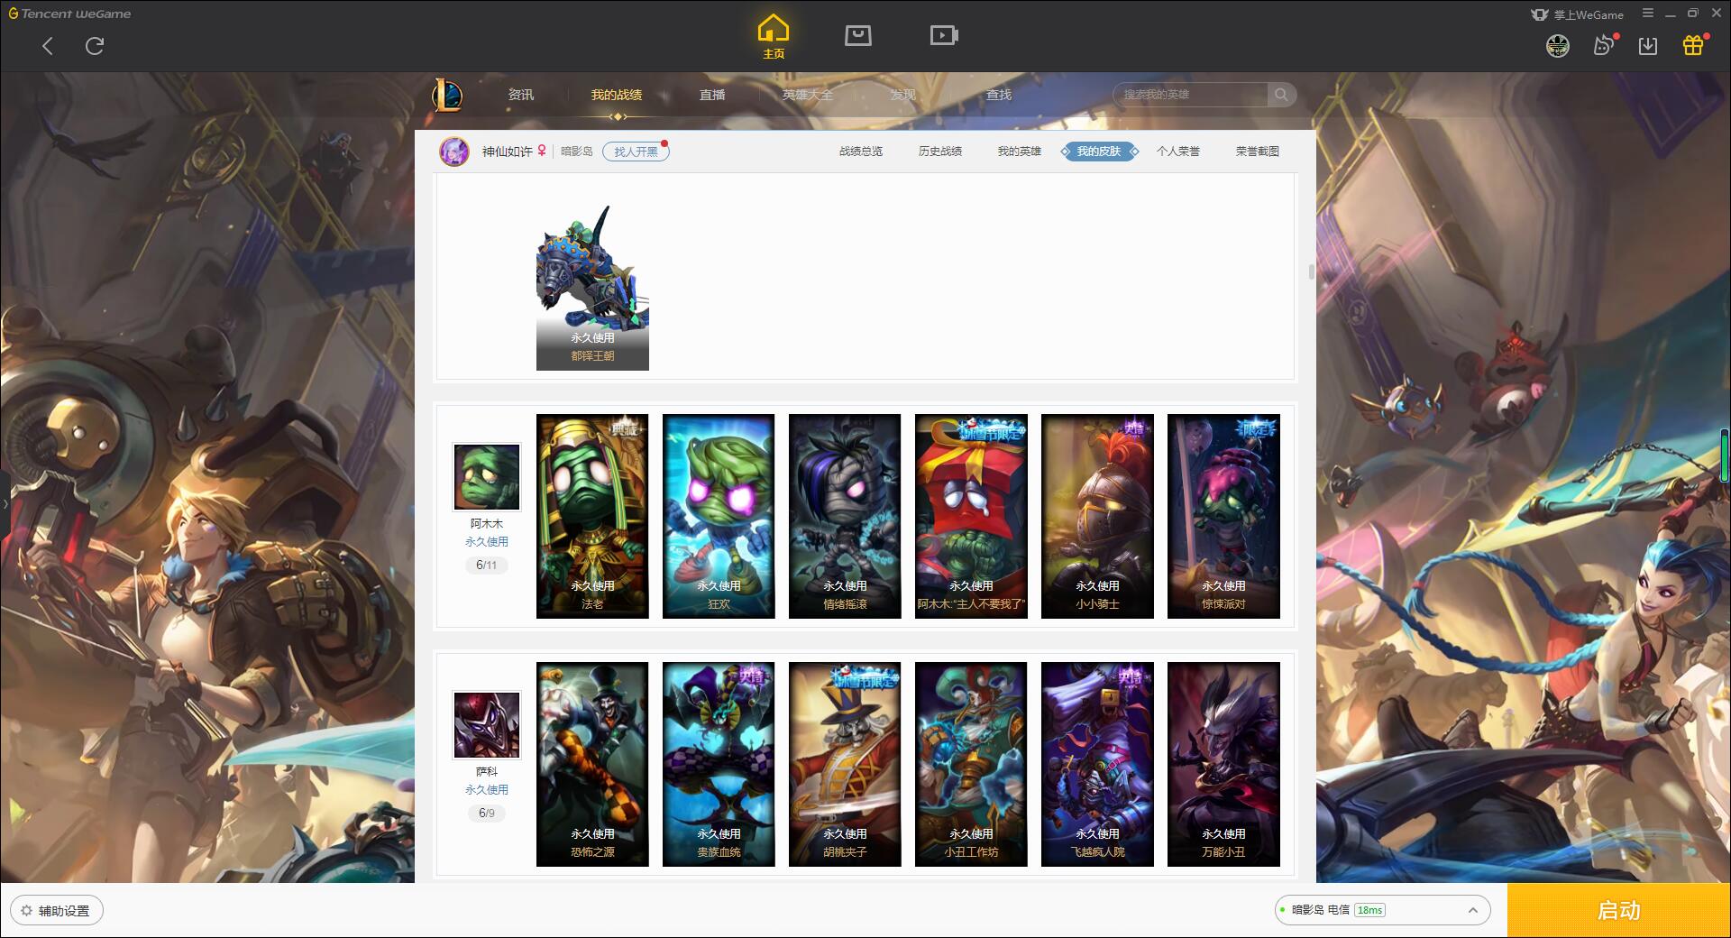Open the 狂欢 skin card
The image size is (1731, 938).
click(x=719, y=516)
